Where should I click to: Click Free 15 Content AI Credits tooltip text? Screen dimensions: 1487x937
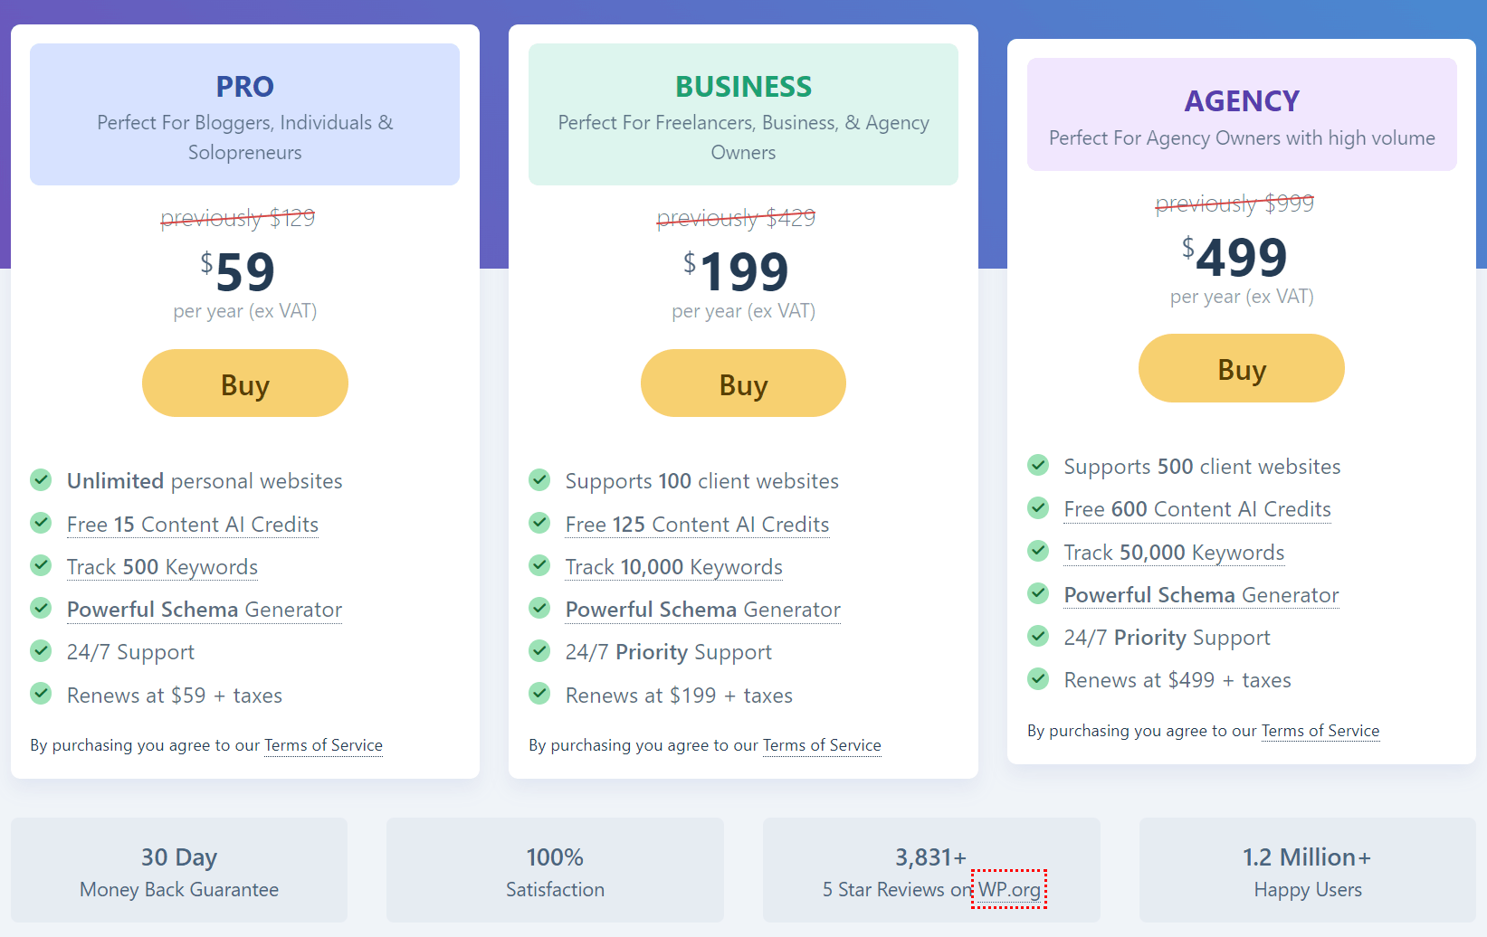coord(193,525)
